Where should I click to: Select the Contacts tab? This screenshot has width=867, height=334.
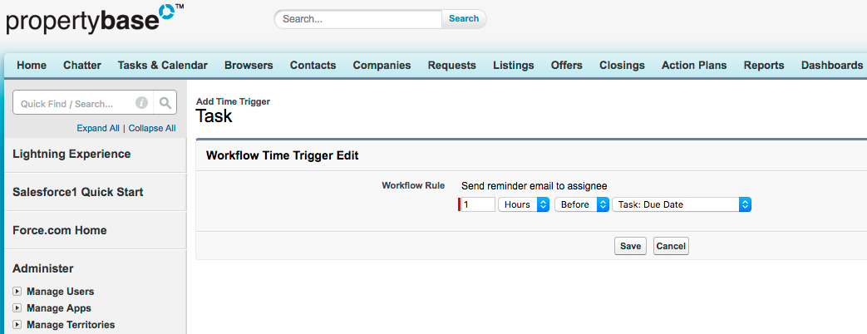point(313,66)
